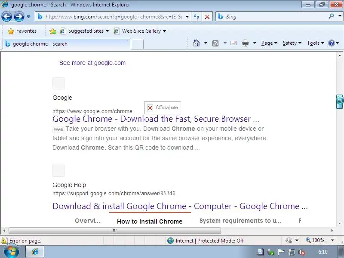
Task: Open 'Download & install Google Chrome' link
Action: coord(180,206)
